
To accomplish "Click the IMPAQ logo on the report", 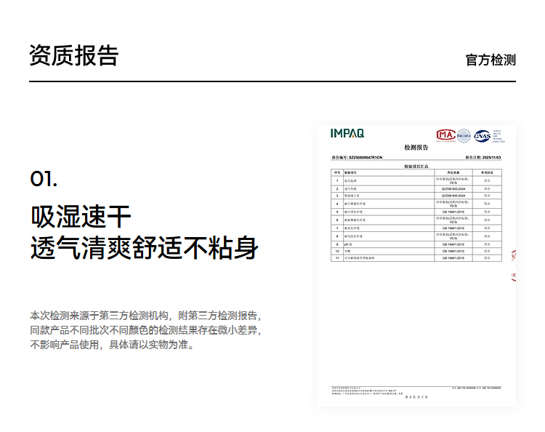I will (347, 133).
